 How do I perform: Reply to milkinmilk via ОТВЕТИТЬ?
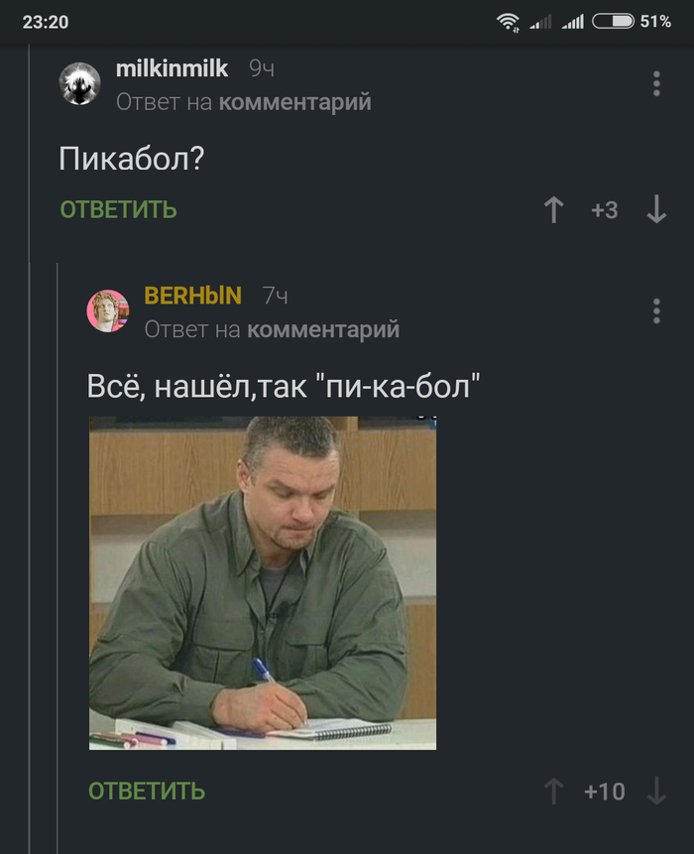pos(118,209)
